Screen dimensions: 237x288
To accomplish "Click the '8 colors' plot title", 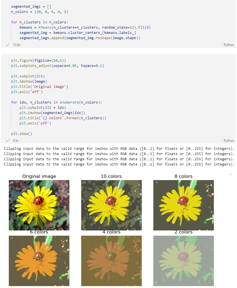I will (x=184, y=176).
